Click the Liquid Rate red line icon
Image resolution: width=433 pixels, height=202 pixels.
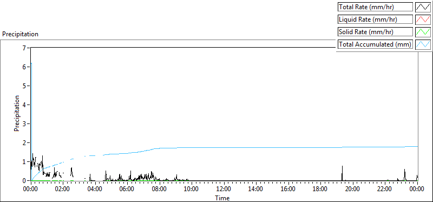[423, 19]
